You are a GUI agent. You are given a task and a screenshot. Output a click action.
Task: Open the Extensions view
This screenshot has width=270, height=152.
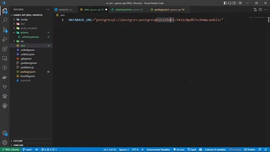coord(5,49)
